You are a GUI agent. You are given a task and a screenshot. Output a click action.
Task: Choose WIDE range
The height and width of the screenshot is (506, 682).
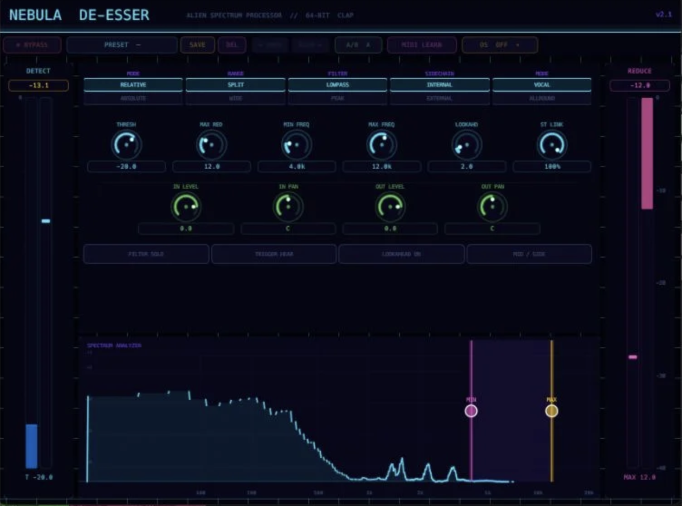(235, 98)
